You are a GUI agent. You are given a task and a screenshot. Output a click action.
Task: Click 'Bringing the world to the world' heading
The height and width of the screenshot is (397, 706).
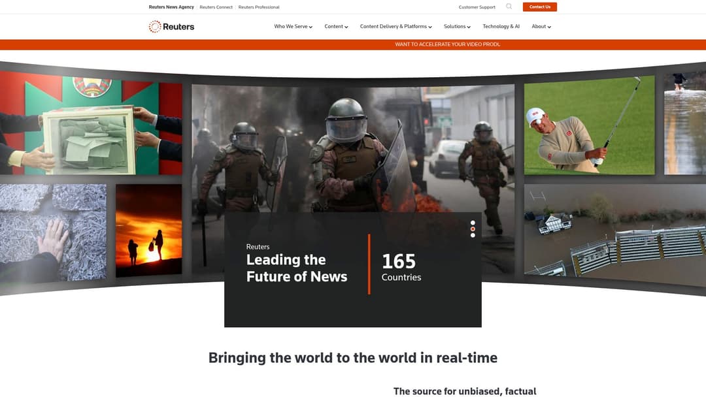[x=353, y=358]
